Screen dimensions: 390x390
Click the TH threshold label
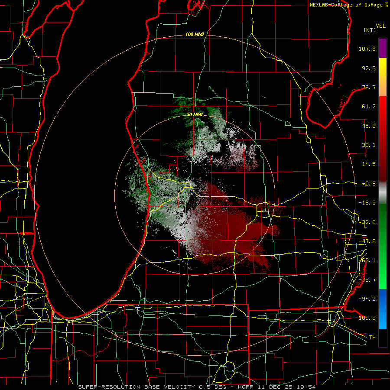coord(372,337)
